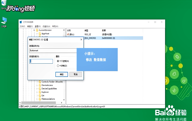The width and height of the screenshot is (192, 121).
Task: Select the default REG_SZ value row
Action: [x=105, y=35]
